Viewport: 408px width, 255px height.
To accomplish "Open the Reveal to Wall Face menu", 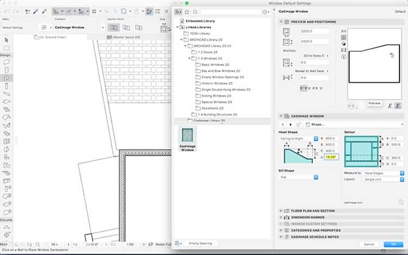I will [x=312, y=71].
